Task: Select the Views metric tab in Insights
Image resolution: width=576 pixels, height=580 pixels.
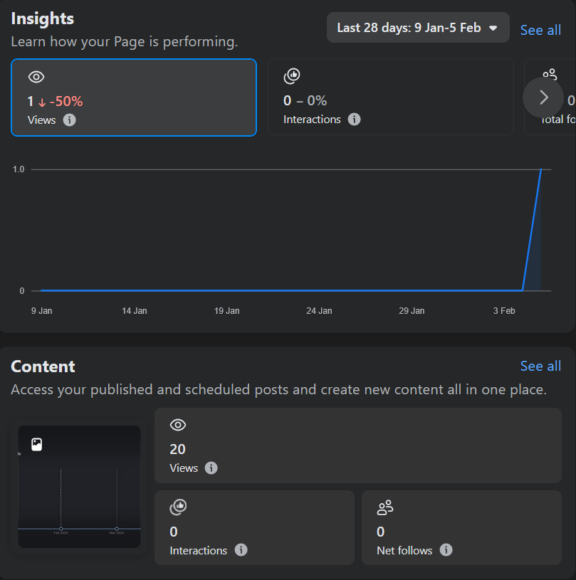Action: [134, 97]
